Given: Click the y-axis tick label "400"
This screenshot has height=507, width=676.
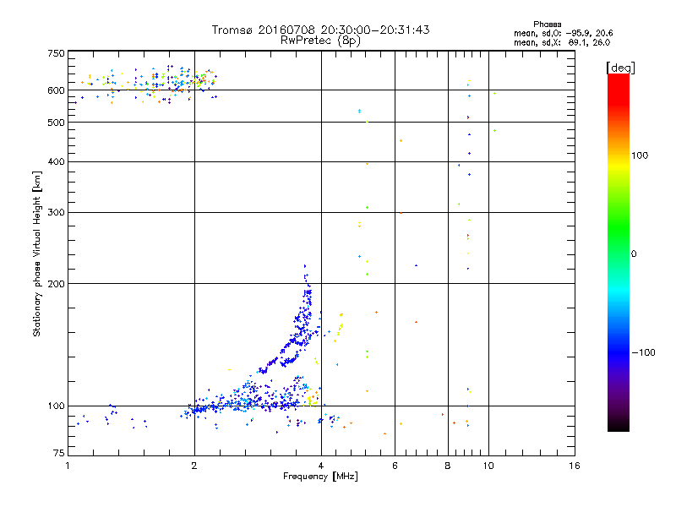Looking at the screenshot, I should [x=56, y=162].
